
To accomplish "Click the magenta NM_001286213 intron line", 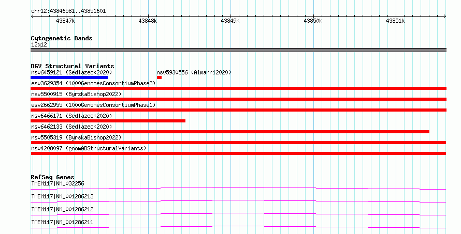I will [x=238, y=201].
